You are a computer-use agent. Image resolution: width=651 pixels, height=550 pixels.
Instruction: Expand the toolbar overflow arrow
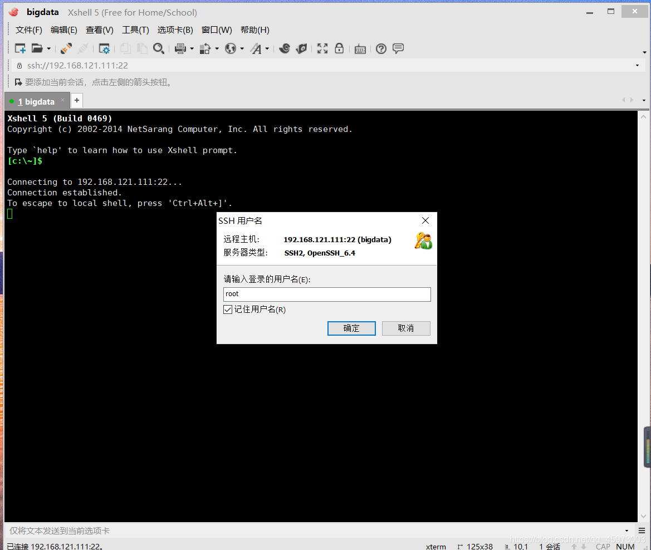pos(644,52)
